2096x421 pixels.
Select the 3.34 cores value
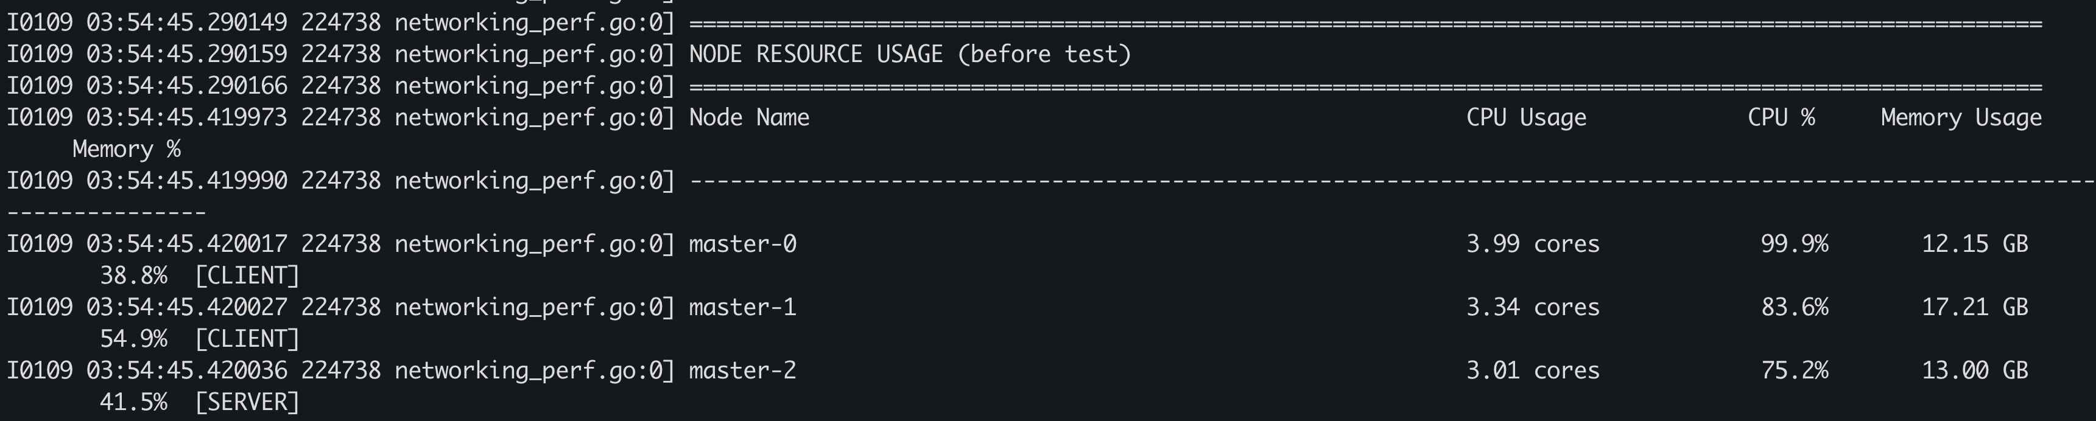[x=1532, y=307]
